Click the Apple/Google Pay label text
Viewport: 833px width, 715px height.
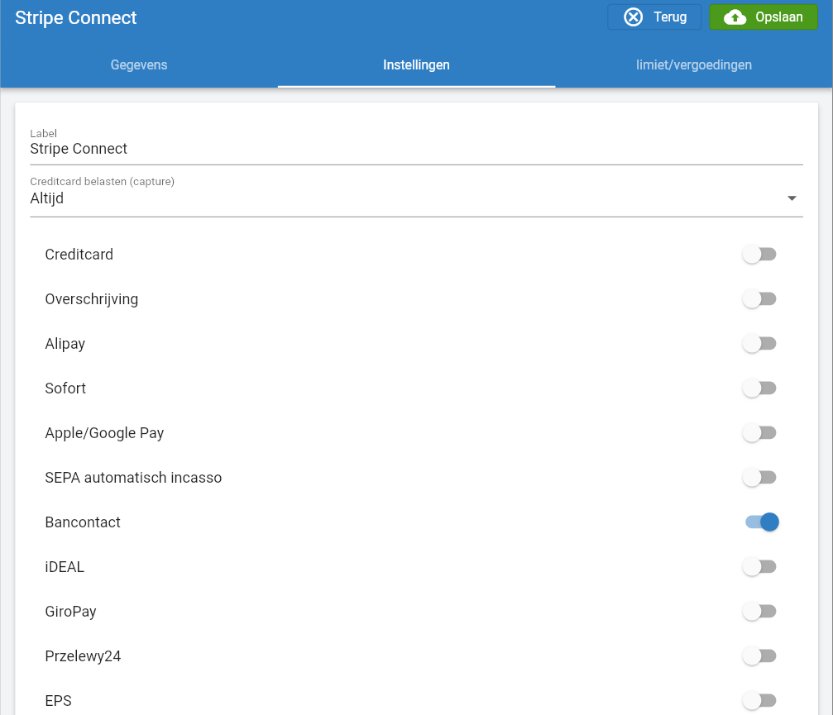[105, 433]
